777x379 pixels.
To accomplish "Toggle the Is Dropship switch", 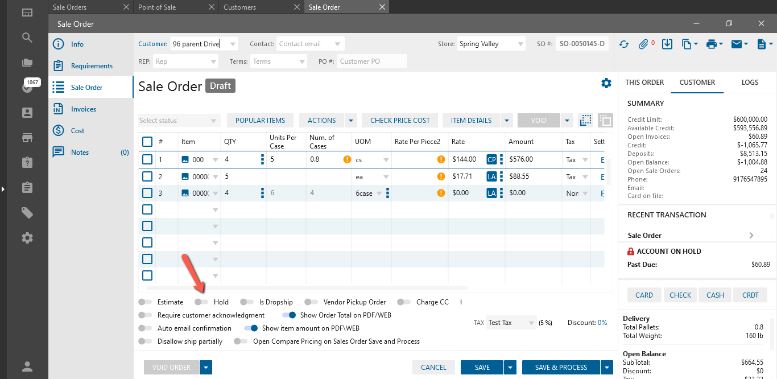I will point(247,302).
